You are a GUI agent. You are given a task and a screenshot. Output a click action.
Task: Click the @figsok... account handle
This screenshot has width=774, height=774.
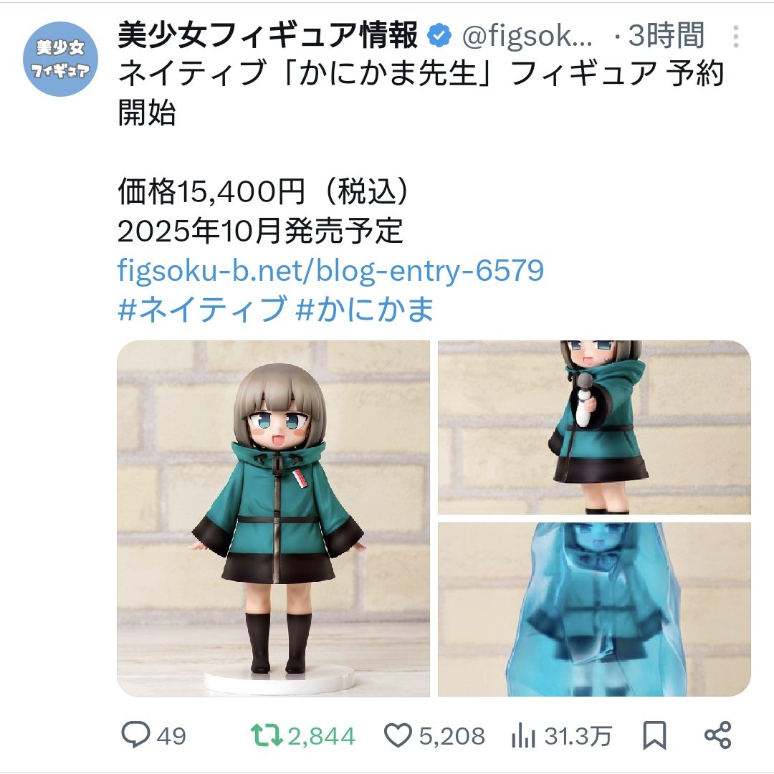[x=527, y=36]
